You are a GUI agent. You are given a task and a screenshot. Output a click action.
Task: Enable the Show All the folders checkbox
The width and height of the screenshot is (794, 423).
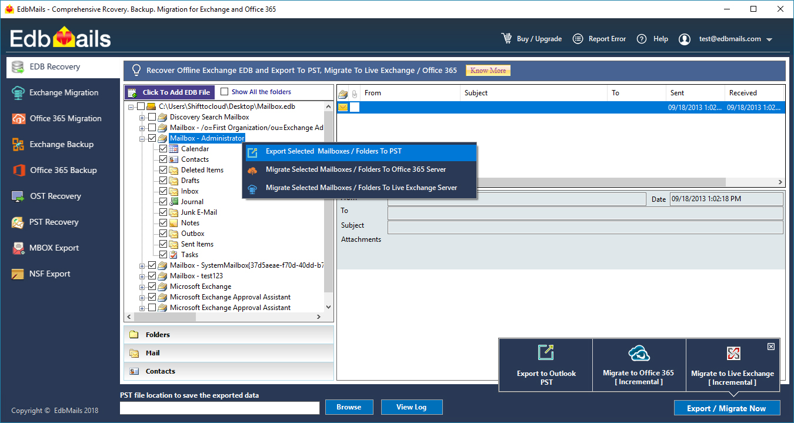click(225, 92)
